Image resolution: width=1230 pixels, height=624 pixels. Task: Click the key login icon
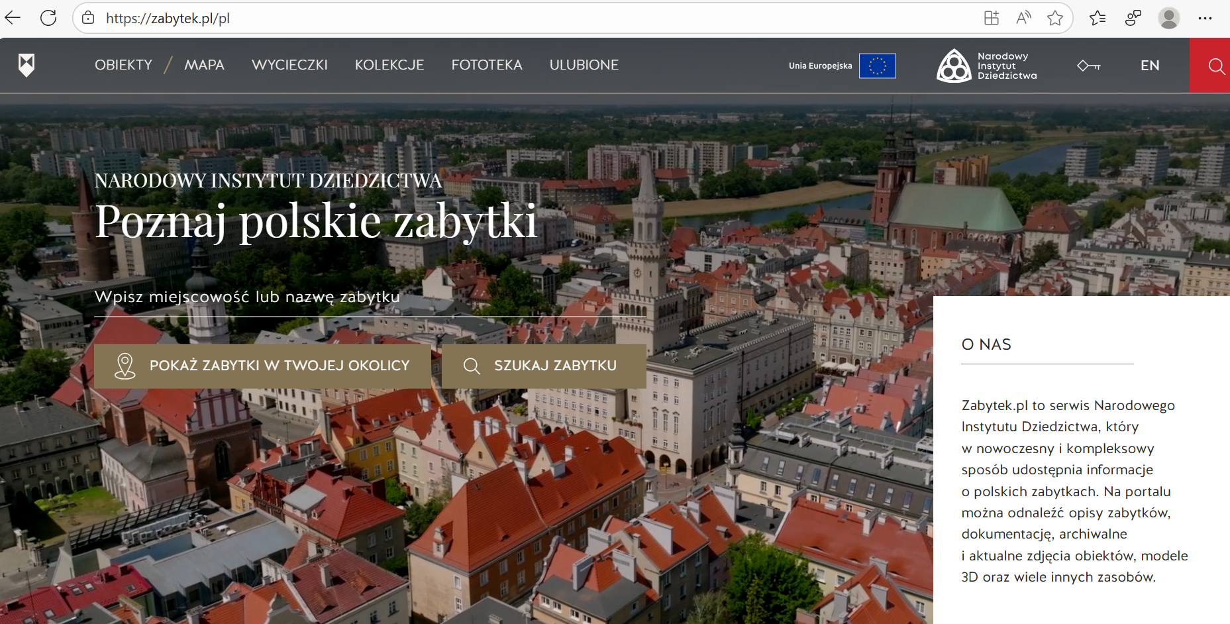[x=1088, y=66]
